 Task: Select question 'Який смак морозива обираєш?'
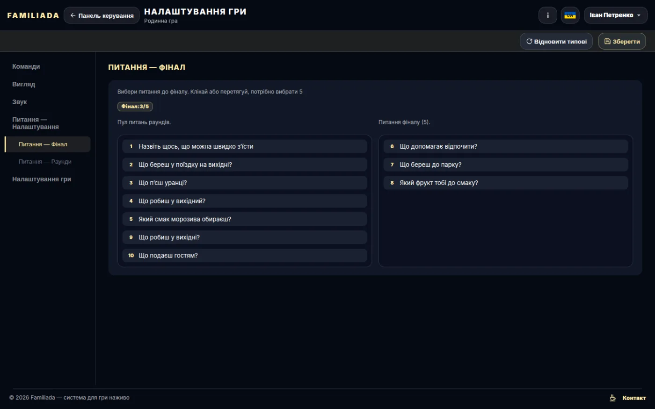tap(245, 219)
